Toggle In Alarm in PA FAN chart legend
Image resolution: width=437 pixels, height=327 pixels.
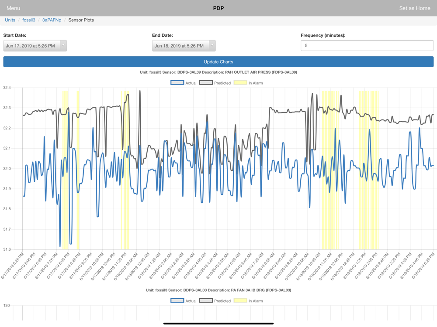[x=248, y=301]
